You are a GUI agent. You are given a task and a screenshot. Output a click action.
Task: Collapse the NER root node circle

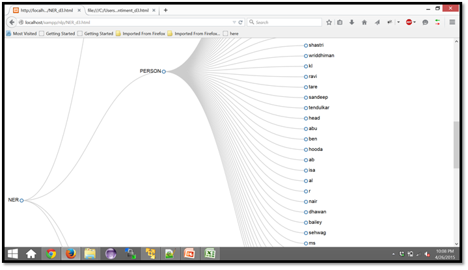tap(21, 200)
